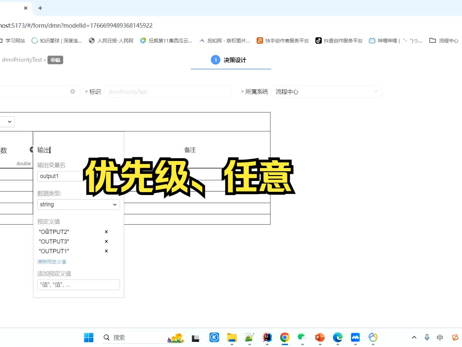Viewport: 462px width, 347px height.
Task: Click 清除预定义值 link
Action: pyautogui.click(x=52, y=262)
